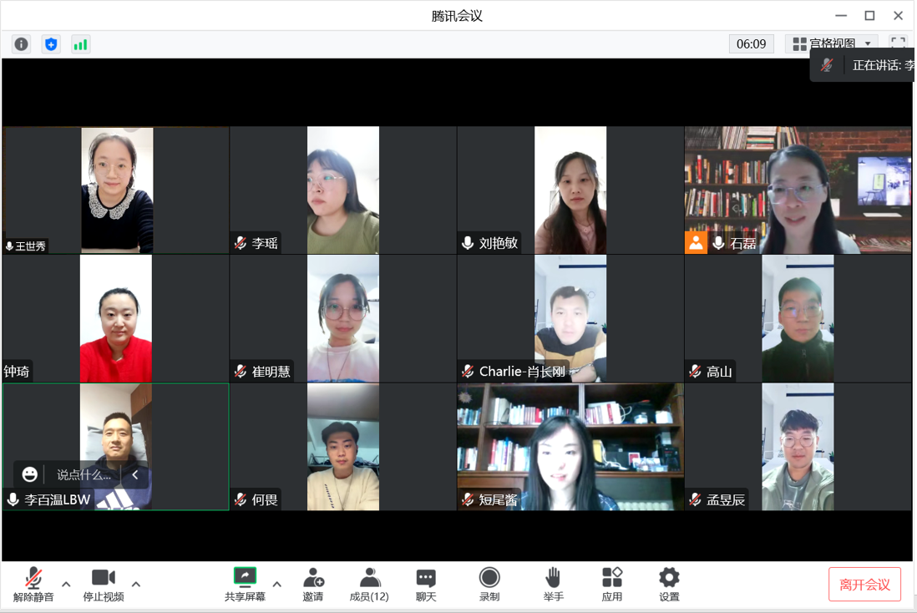Open the meeting info icon
Screen dimensions: 917x613
click(x=21, y=44)
